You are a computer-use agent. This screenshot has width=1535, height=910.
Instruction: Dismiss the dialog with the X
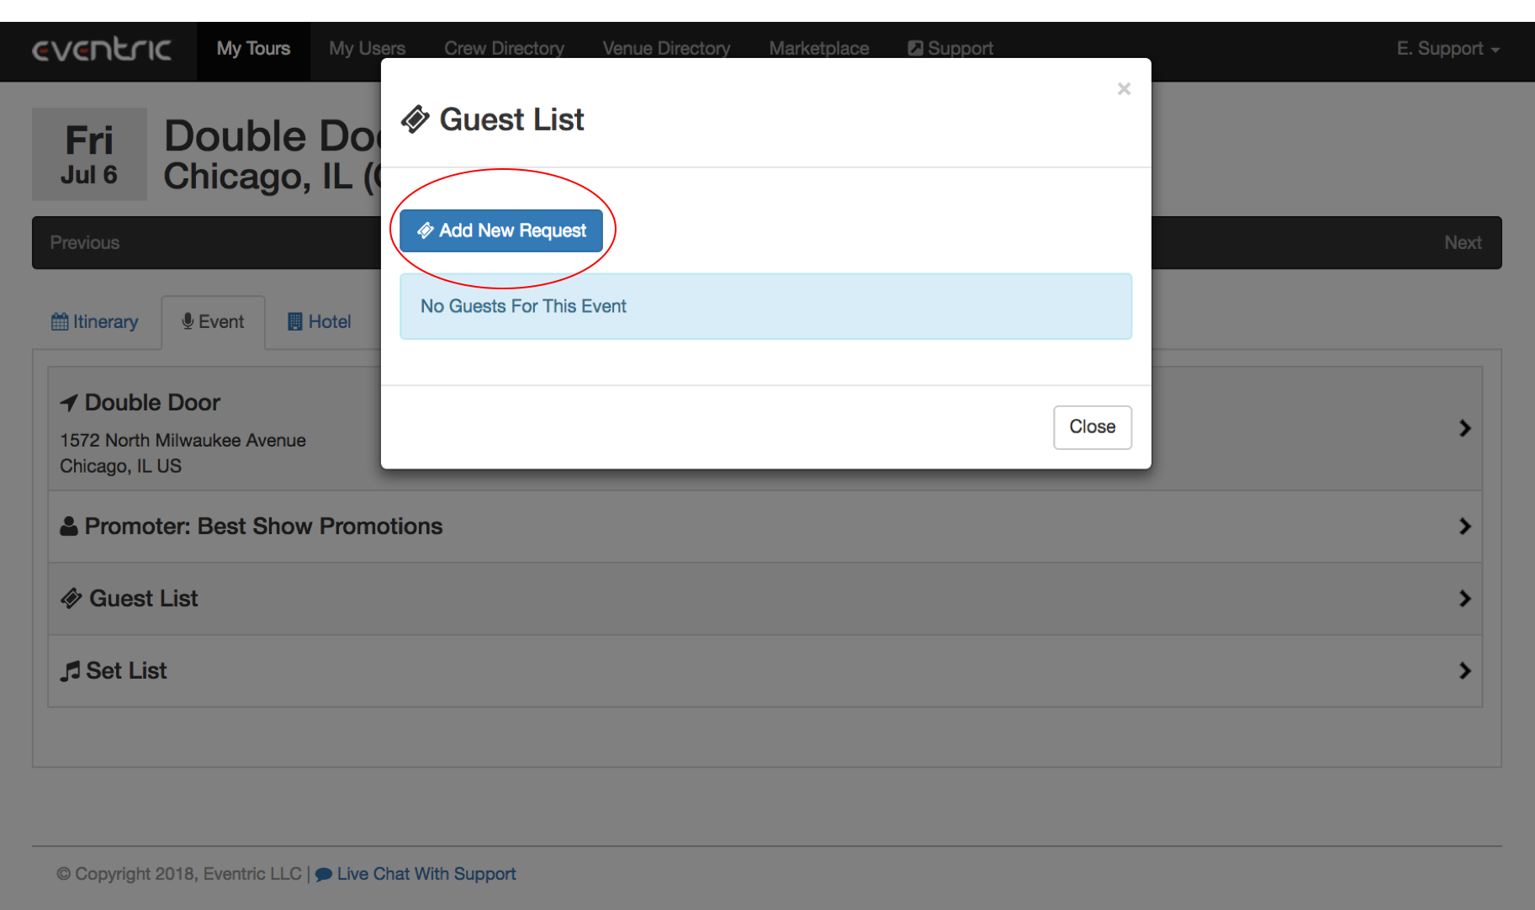(1124, 89)
